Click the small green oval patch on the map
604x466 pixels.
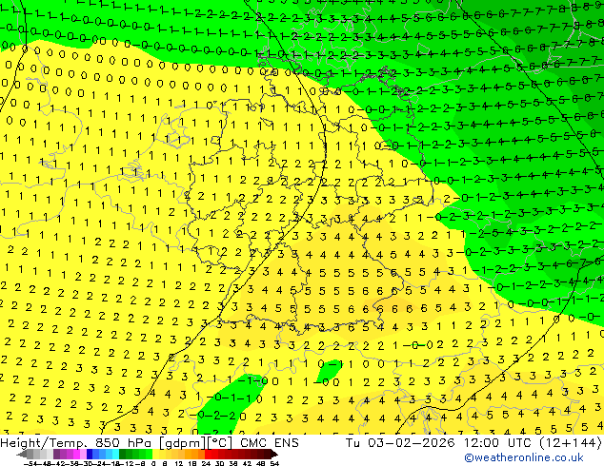(329, 370)
